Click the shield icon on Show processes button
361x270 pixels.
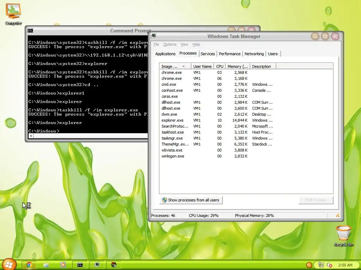pos(164,200)
